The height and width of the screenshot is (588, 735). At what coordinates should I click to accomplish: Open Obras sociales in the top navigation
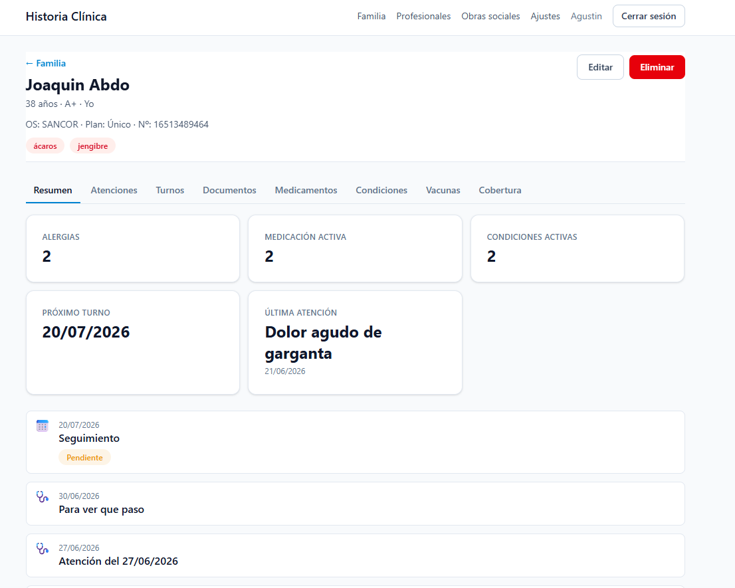point(490,16)
